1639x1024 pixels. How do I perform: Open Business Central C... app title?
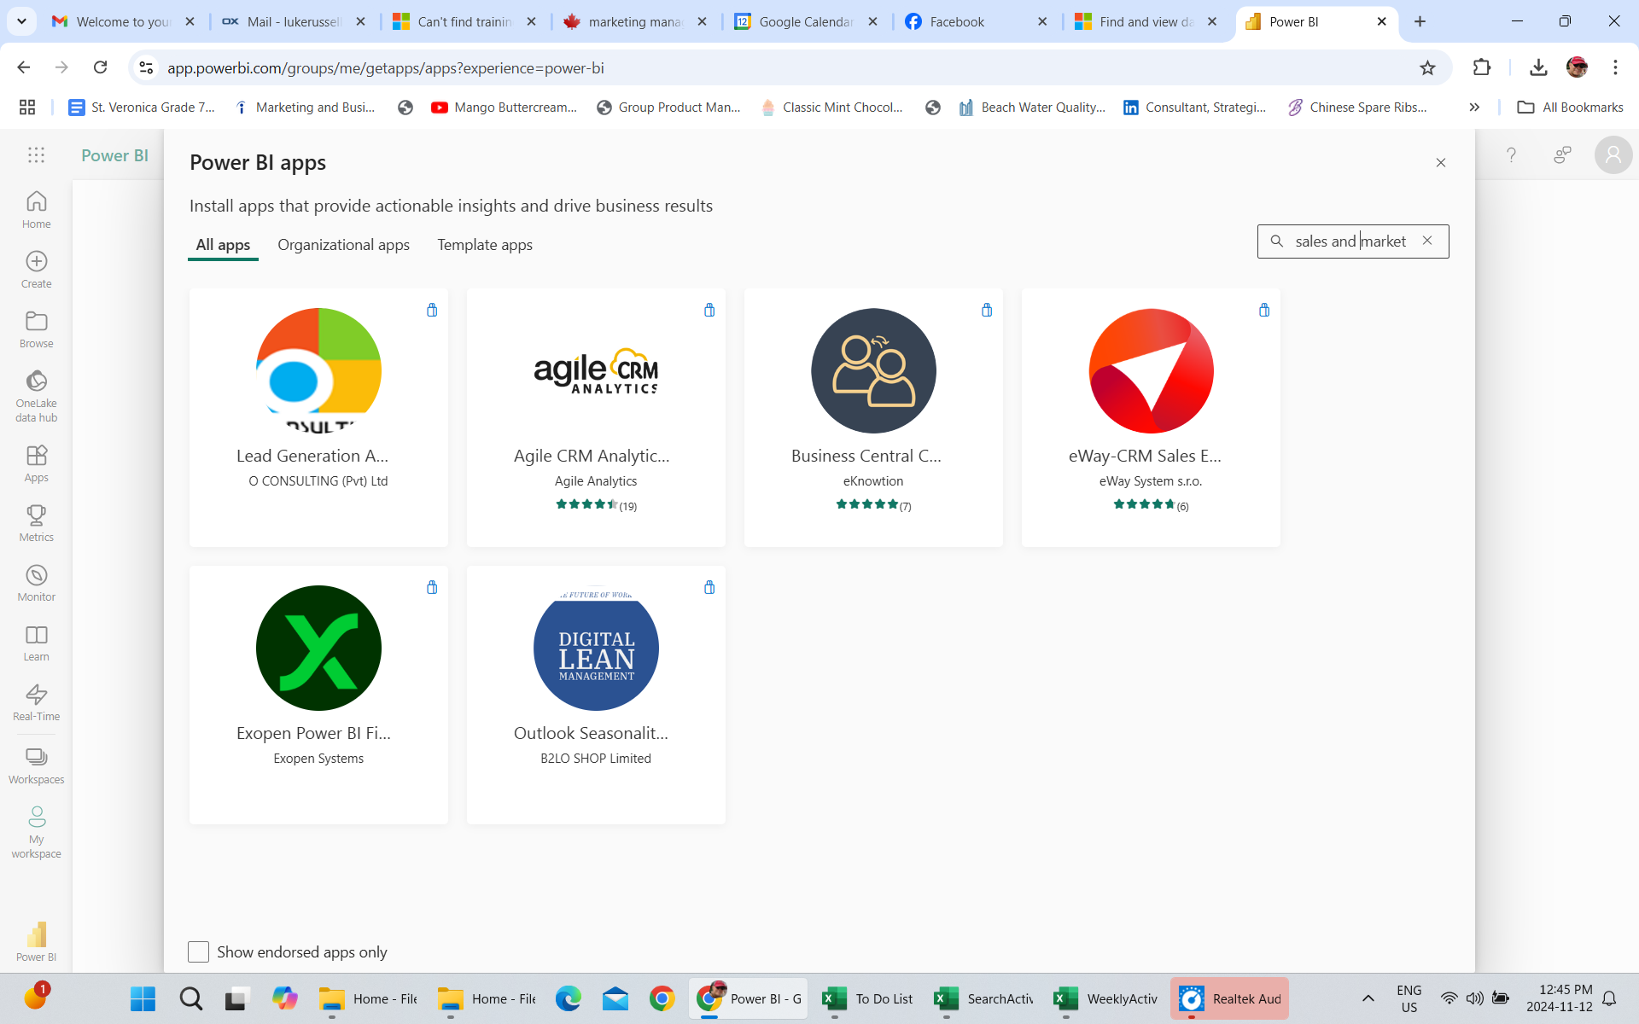[866, 456]
